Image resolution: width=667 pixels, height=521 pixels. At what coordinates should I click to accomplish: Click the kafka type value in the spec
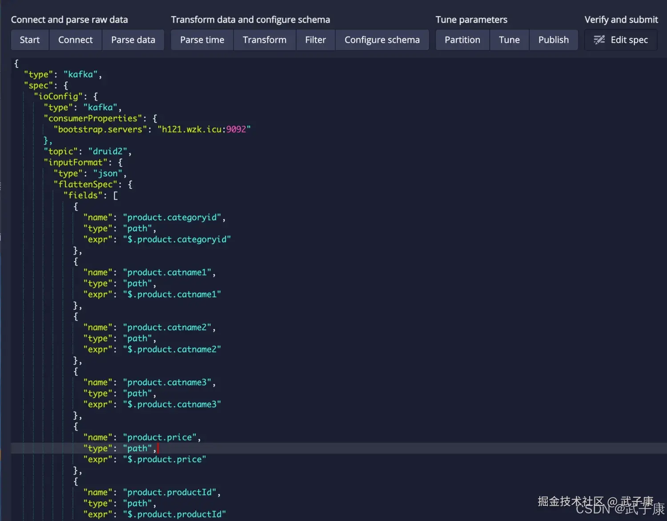(x=80, y=74)
